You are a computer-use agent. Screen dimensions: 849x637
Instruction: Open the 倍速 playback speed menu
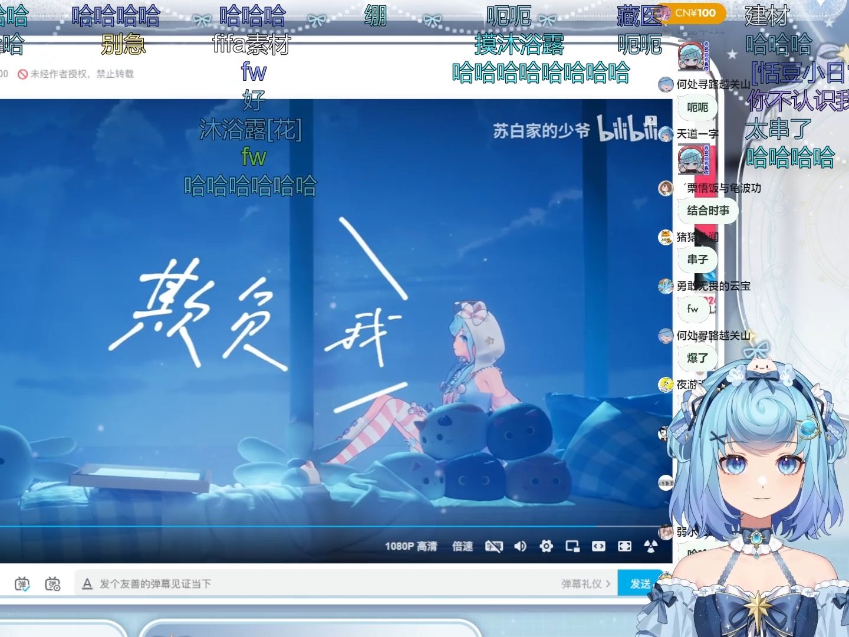pos(462,546)
